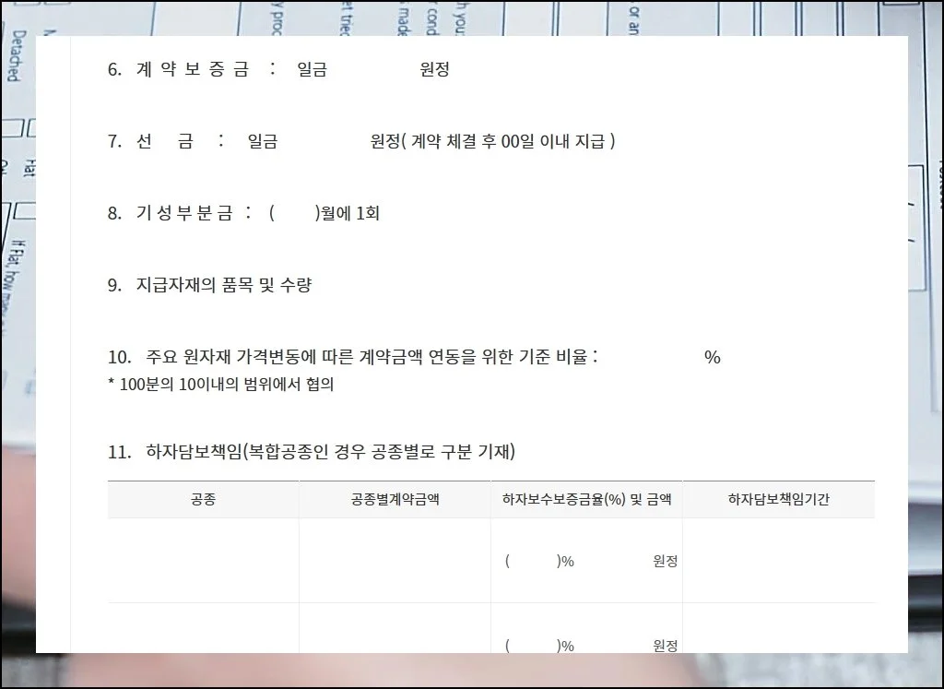
Task: Click the blank percentage parentheses in first table row
Action: (533, 560)
